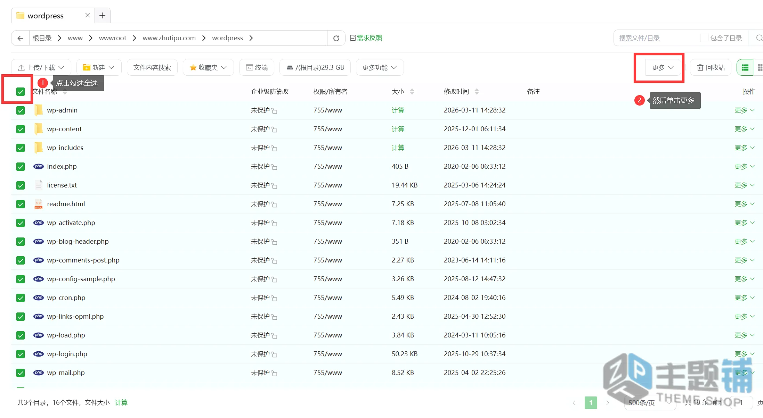
Task: Click the wp-includes folder icon
Action: point(39,148)
